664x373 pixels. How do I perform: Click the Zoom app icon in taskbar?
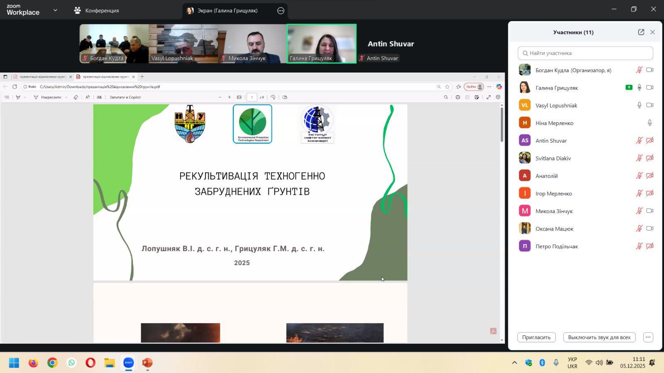click(129, 363)
